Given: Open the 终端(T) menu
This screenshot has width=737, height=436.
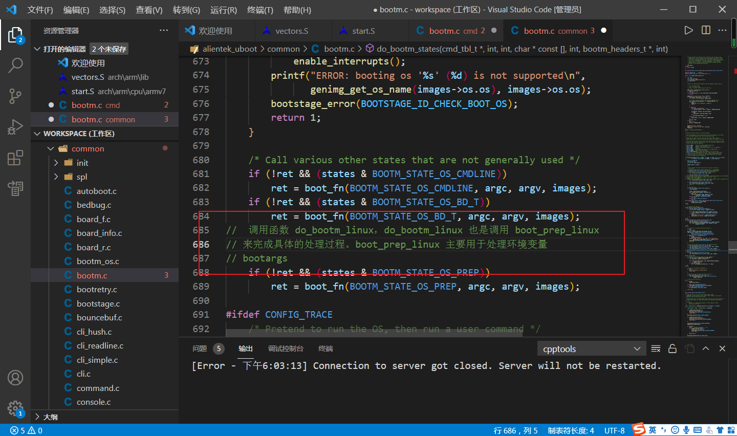Looking at the screenshot, I should tap(260, 10).
